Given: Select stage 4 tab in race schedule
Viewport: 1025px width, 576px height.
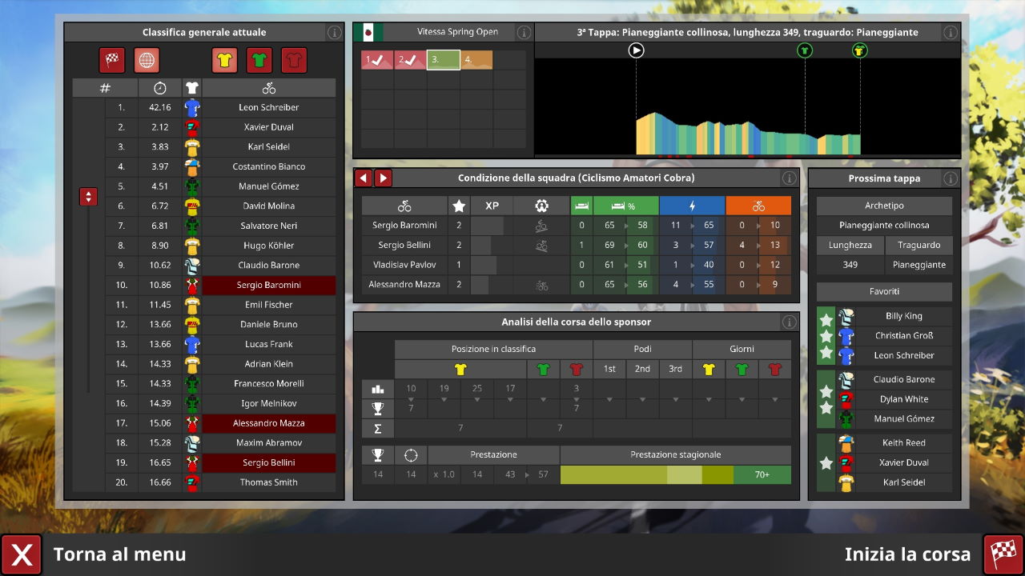Looking at the screenshot, I should [x=476, y=60].
